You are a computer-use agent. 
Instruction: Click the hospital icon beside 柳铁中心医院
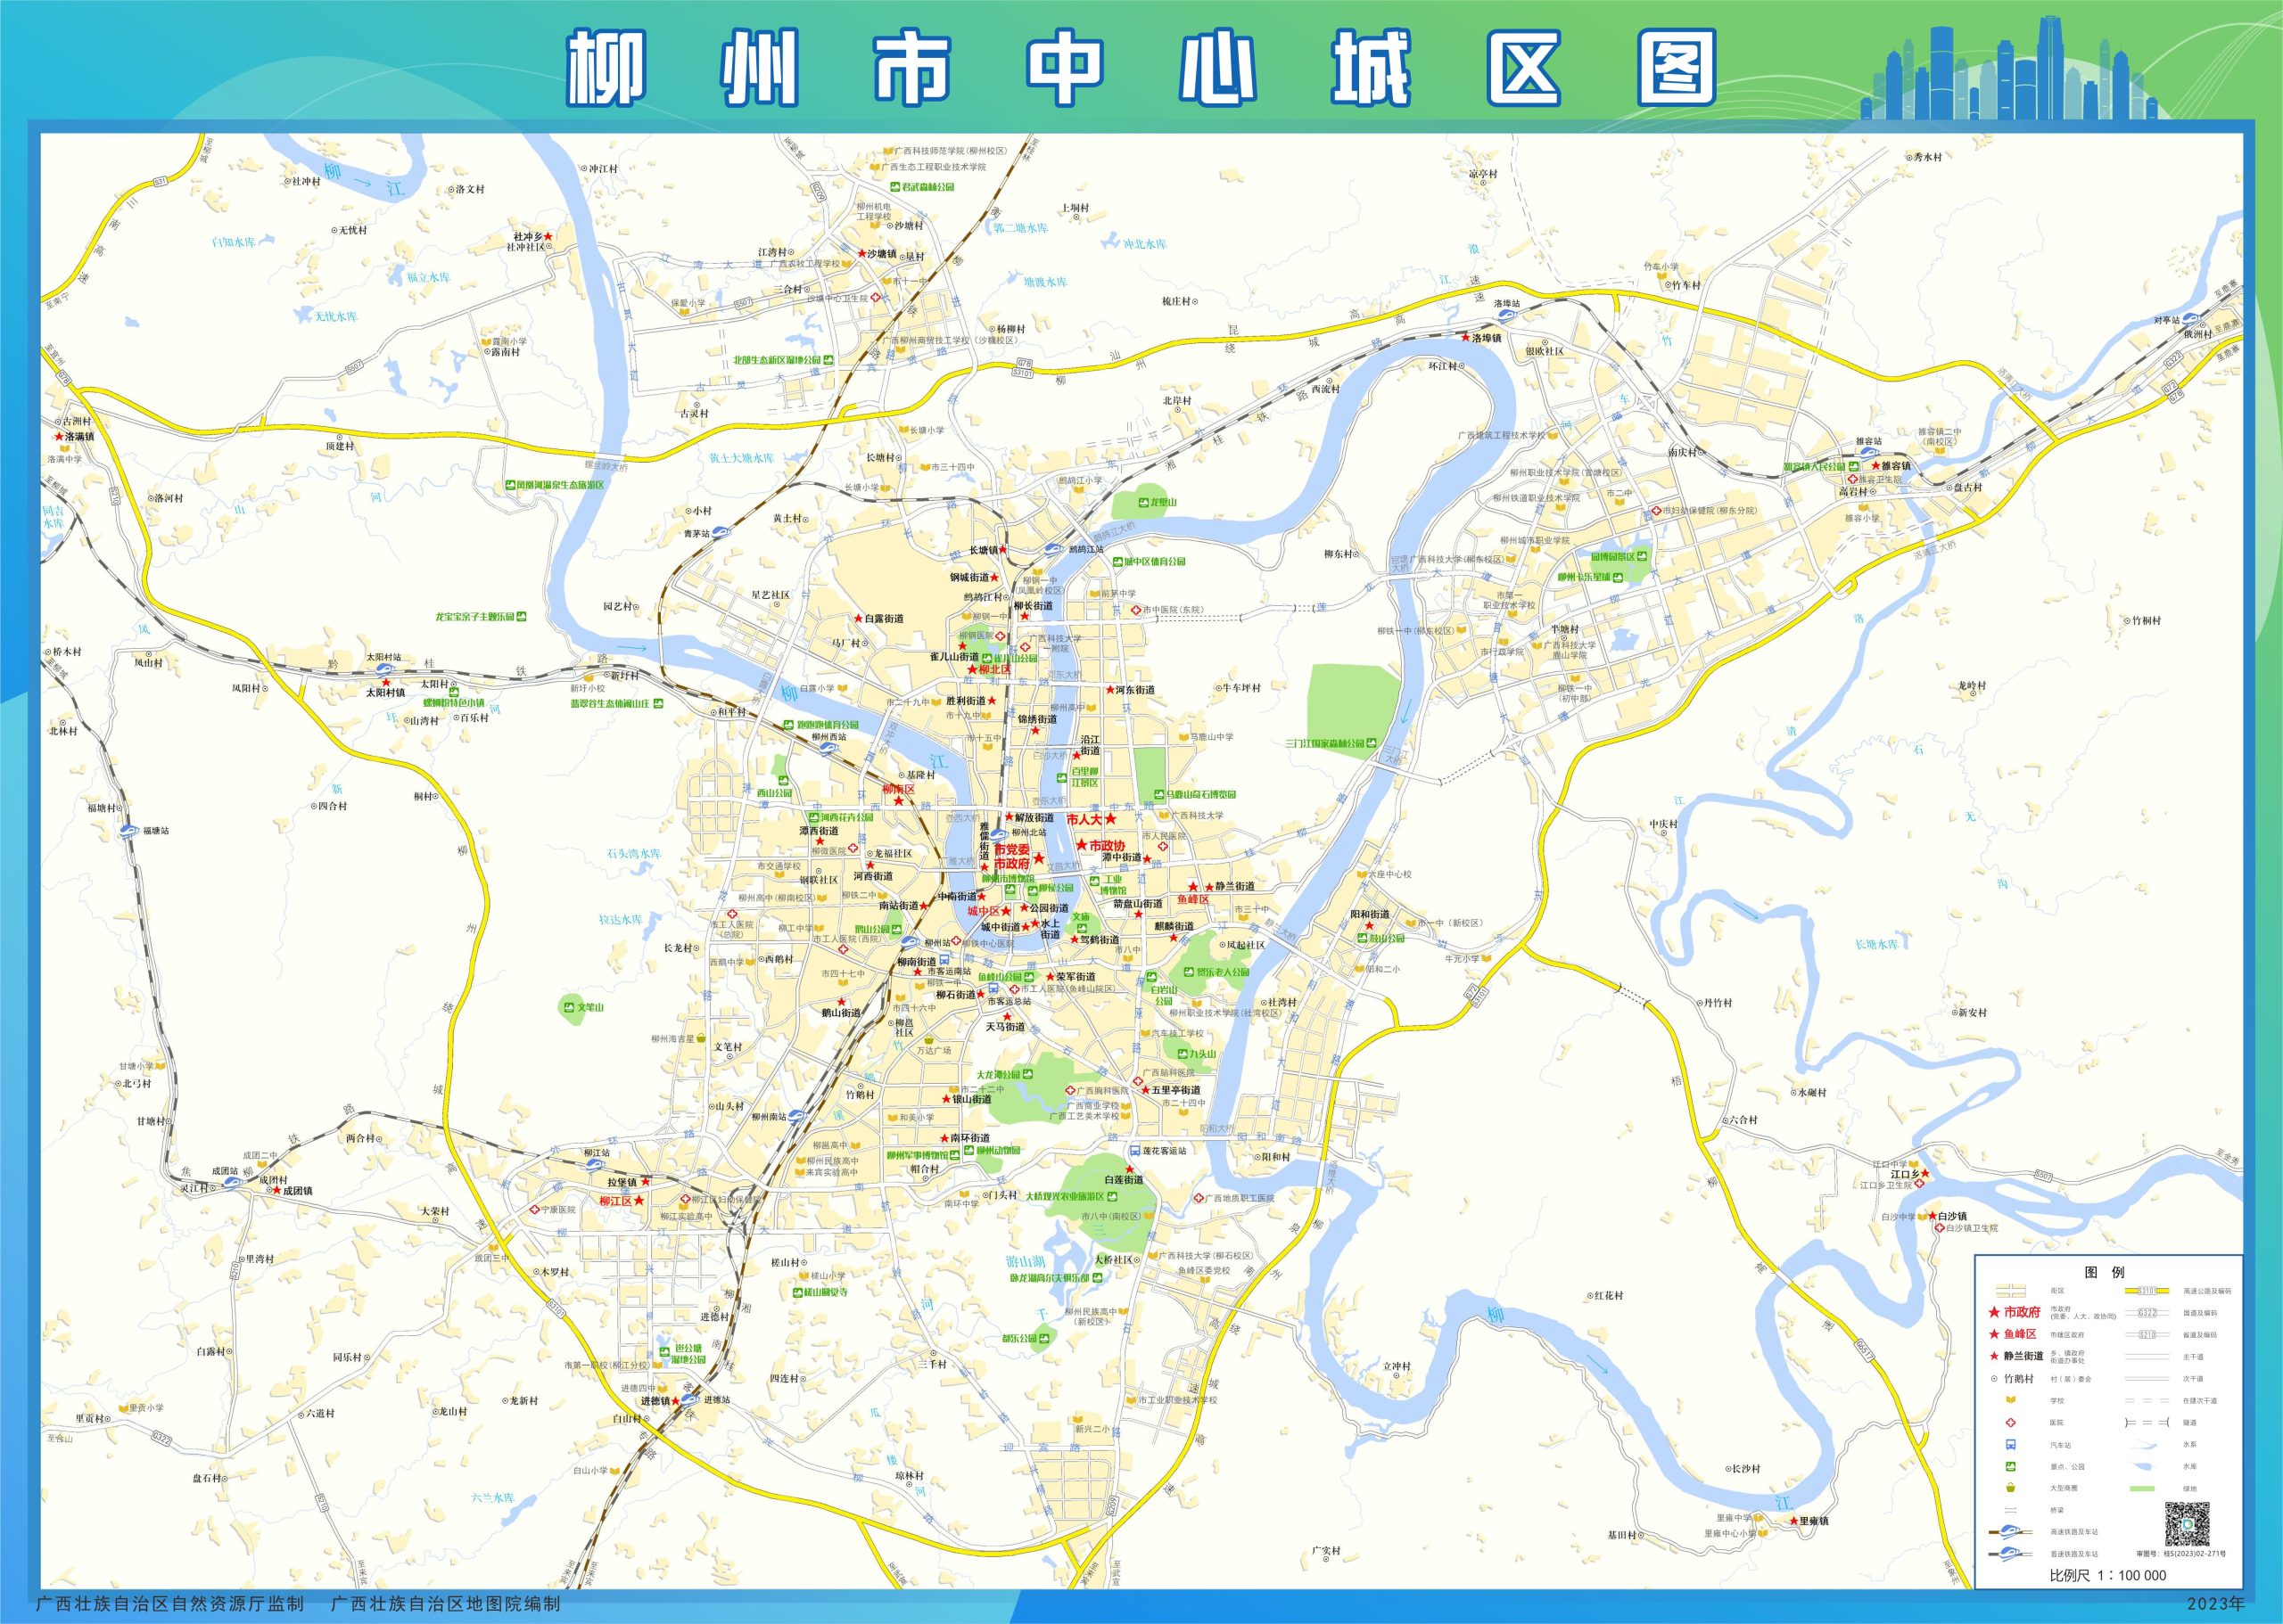tap(956, 941)
